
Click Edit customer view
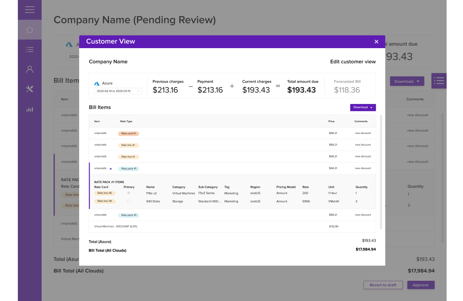(x=353, y=61)
